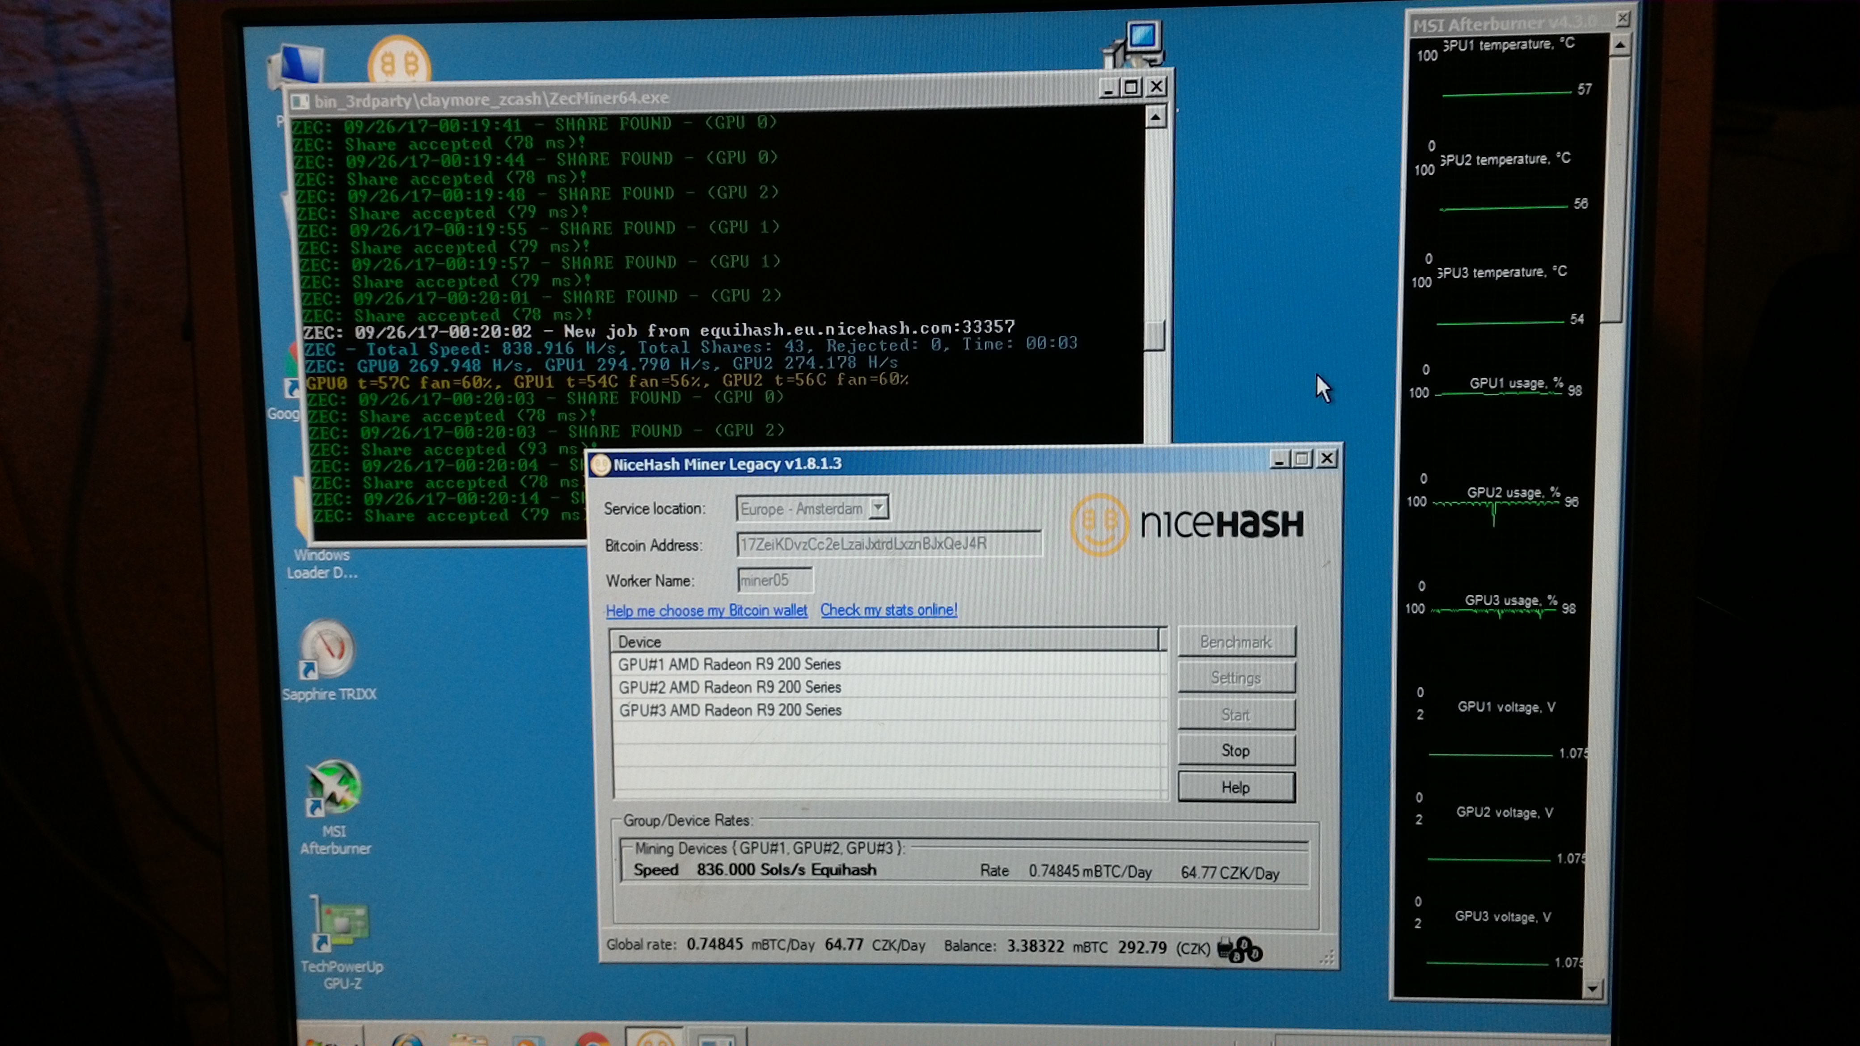The image size is (1860, 1046).
Task: Click the NiceHash Miner title bar smiley icon
Action: coord(600,465)
